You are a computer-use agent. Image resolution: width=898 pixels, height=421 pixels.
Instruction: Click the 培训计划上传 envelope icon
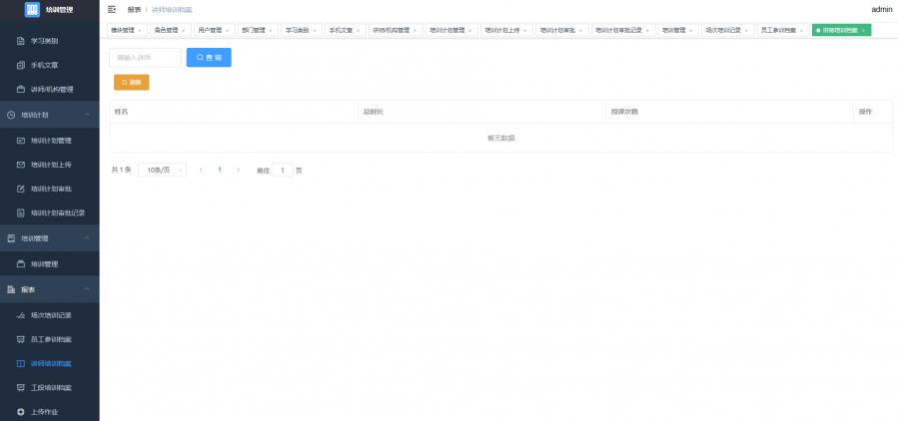21,165
